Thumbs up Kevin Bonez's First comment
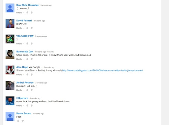This screenshot has width=169, height=125. coord(18,121)
